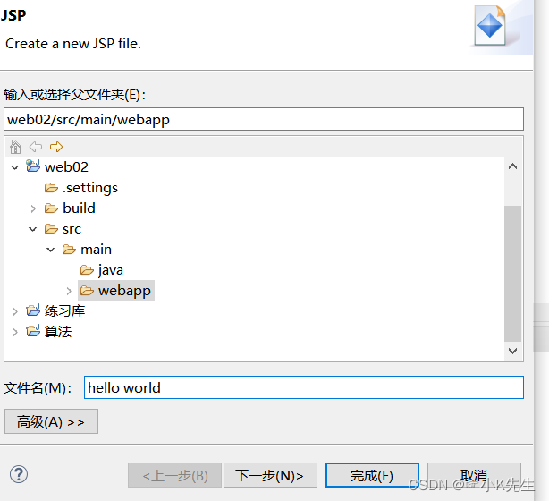Click the parent folder path input field
This screenshot has width=549, height=501.
264,119
